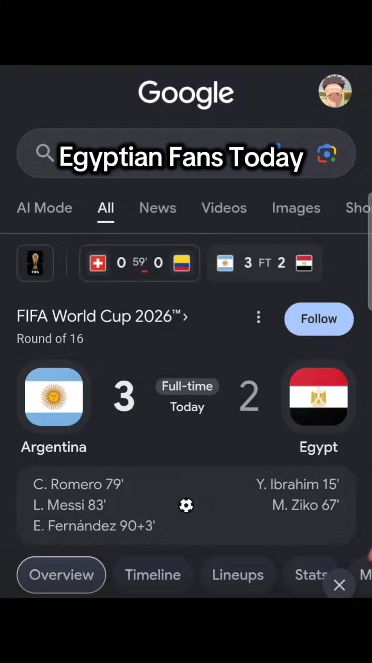Click the Google search input field
Image resolution: width=372 pixels, height=663 pixels.
(x=186, y=154)
